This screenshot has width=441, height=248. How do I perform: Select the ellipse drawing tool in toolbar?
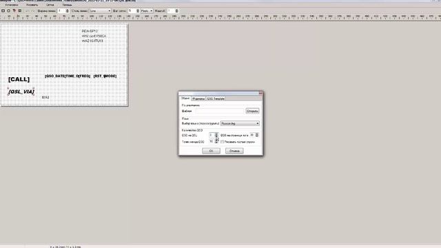coord(8,11)
